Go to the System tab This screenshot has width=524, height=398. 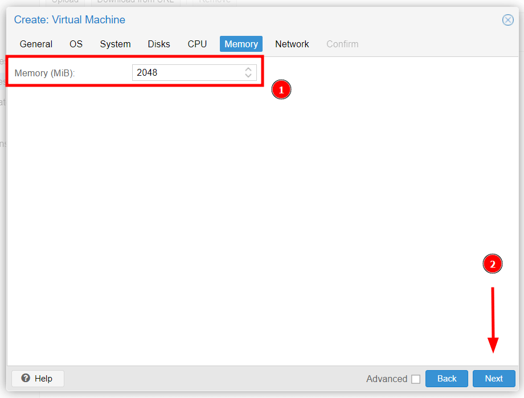coord(115,44)
